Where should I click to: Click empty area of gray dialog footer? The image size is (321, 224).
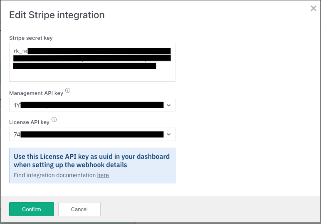point(208,209)
